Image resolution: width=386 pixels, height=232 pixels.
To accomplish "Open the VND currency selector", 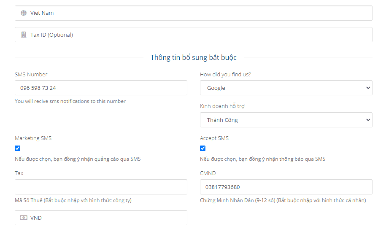I will 101,218.
